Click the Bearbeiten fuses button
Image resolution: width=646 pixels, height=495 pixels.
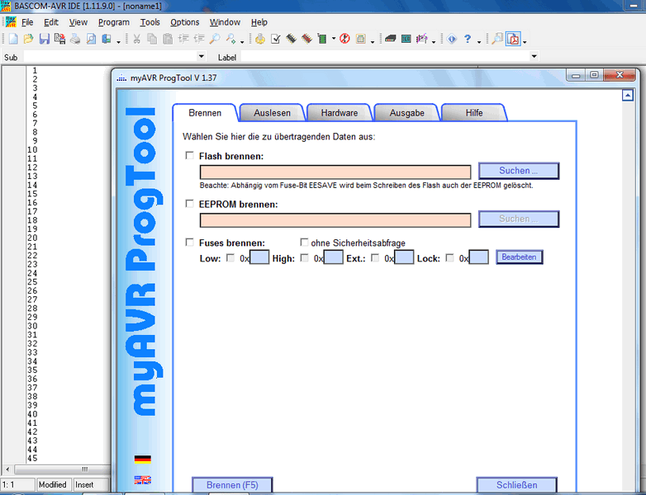coord(519,257)
